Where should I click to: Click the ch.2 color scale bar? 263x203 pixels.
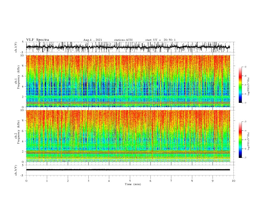[x=240, y=140]
